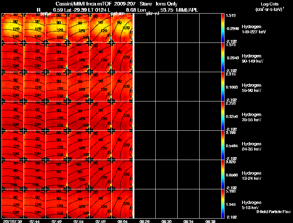This screenshot has width=293, height=223.
Task: Click the Hydrogen 149-227 keV panel at 07:39
Action: (13, 28)
